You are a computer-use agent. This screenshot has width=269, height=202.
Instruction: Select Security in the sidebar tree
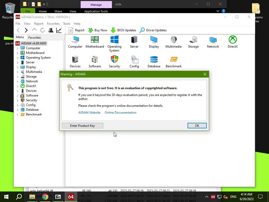[x=29, y=100]
